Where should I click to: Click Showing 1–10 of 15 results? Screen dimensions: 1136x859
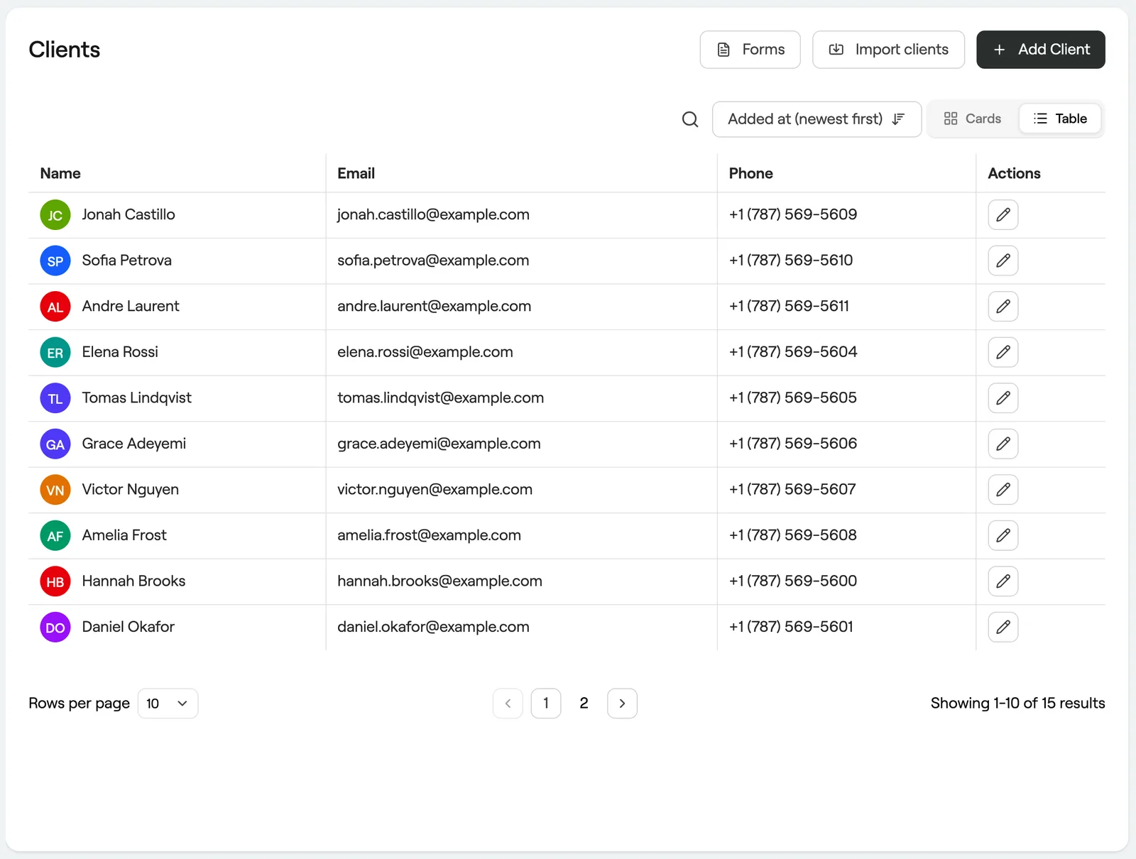pos(1017,704)
